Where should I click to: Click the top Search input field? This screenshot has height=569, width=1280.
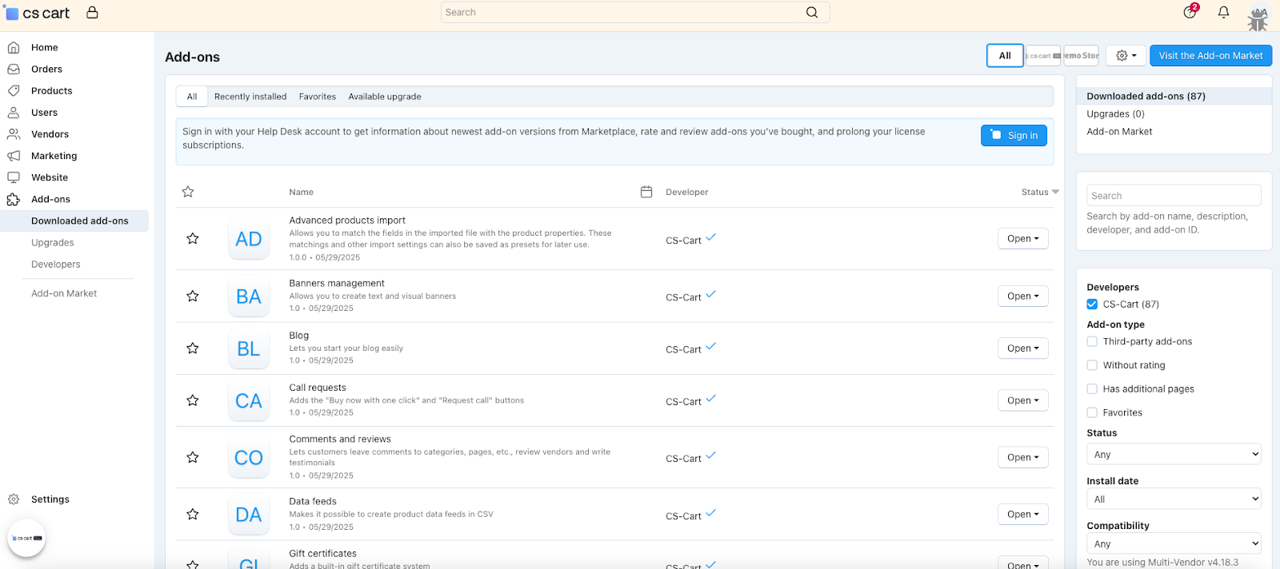tap(635, 12)
